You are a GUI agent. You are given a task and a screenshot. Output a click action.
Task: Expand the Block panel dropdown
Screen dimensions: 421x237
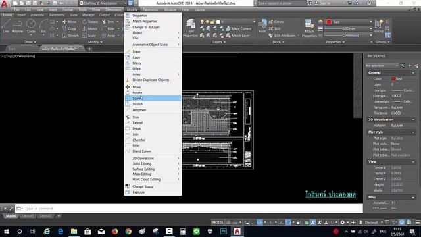point(278,42)
